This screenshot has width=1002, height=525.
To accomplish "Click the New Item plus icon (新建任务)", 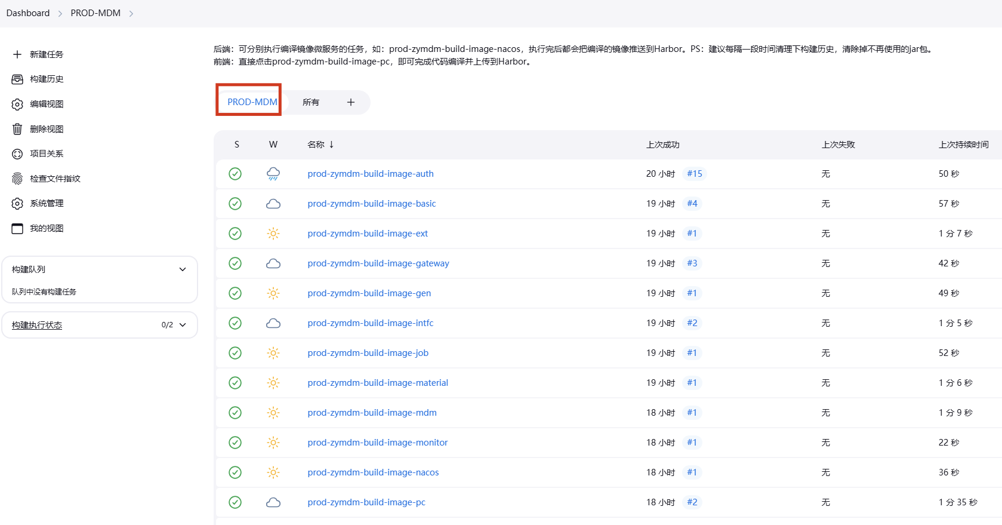I will click(x=17, y=54).
